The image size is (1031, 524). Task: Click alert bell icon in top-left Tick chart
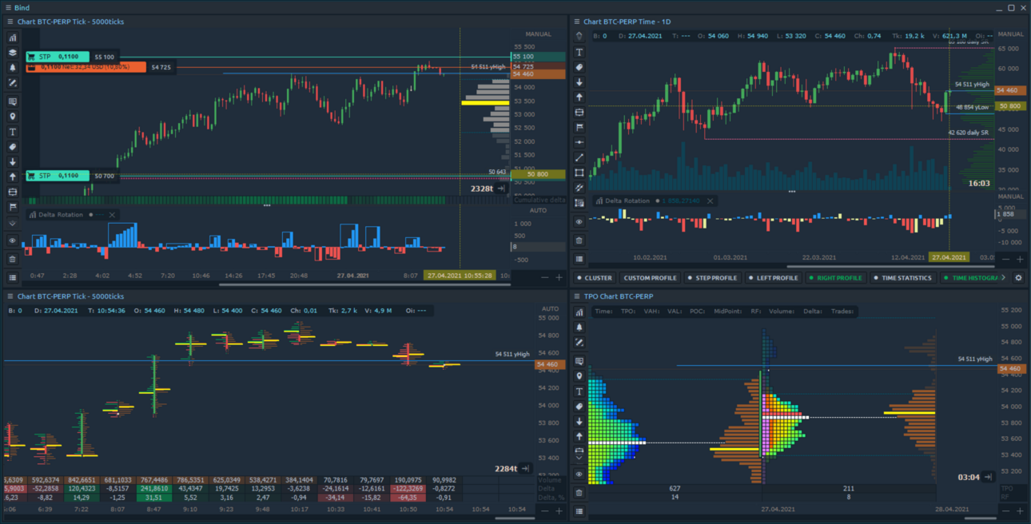[13, 68]
